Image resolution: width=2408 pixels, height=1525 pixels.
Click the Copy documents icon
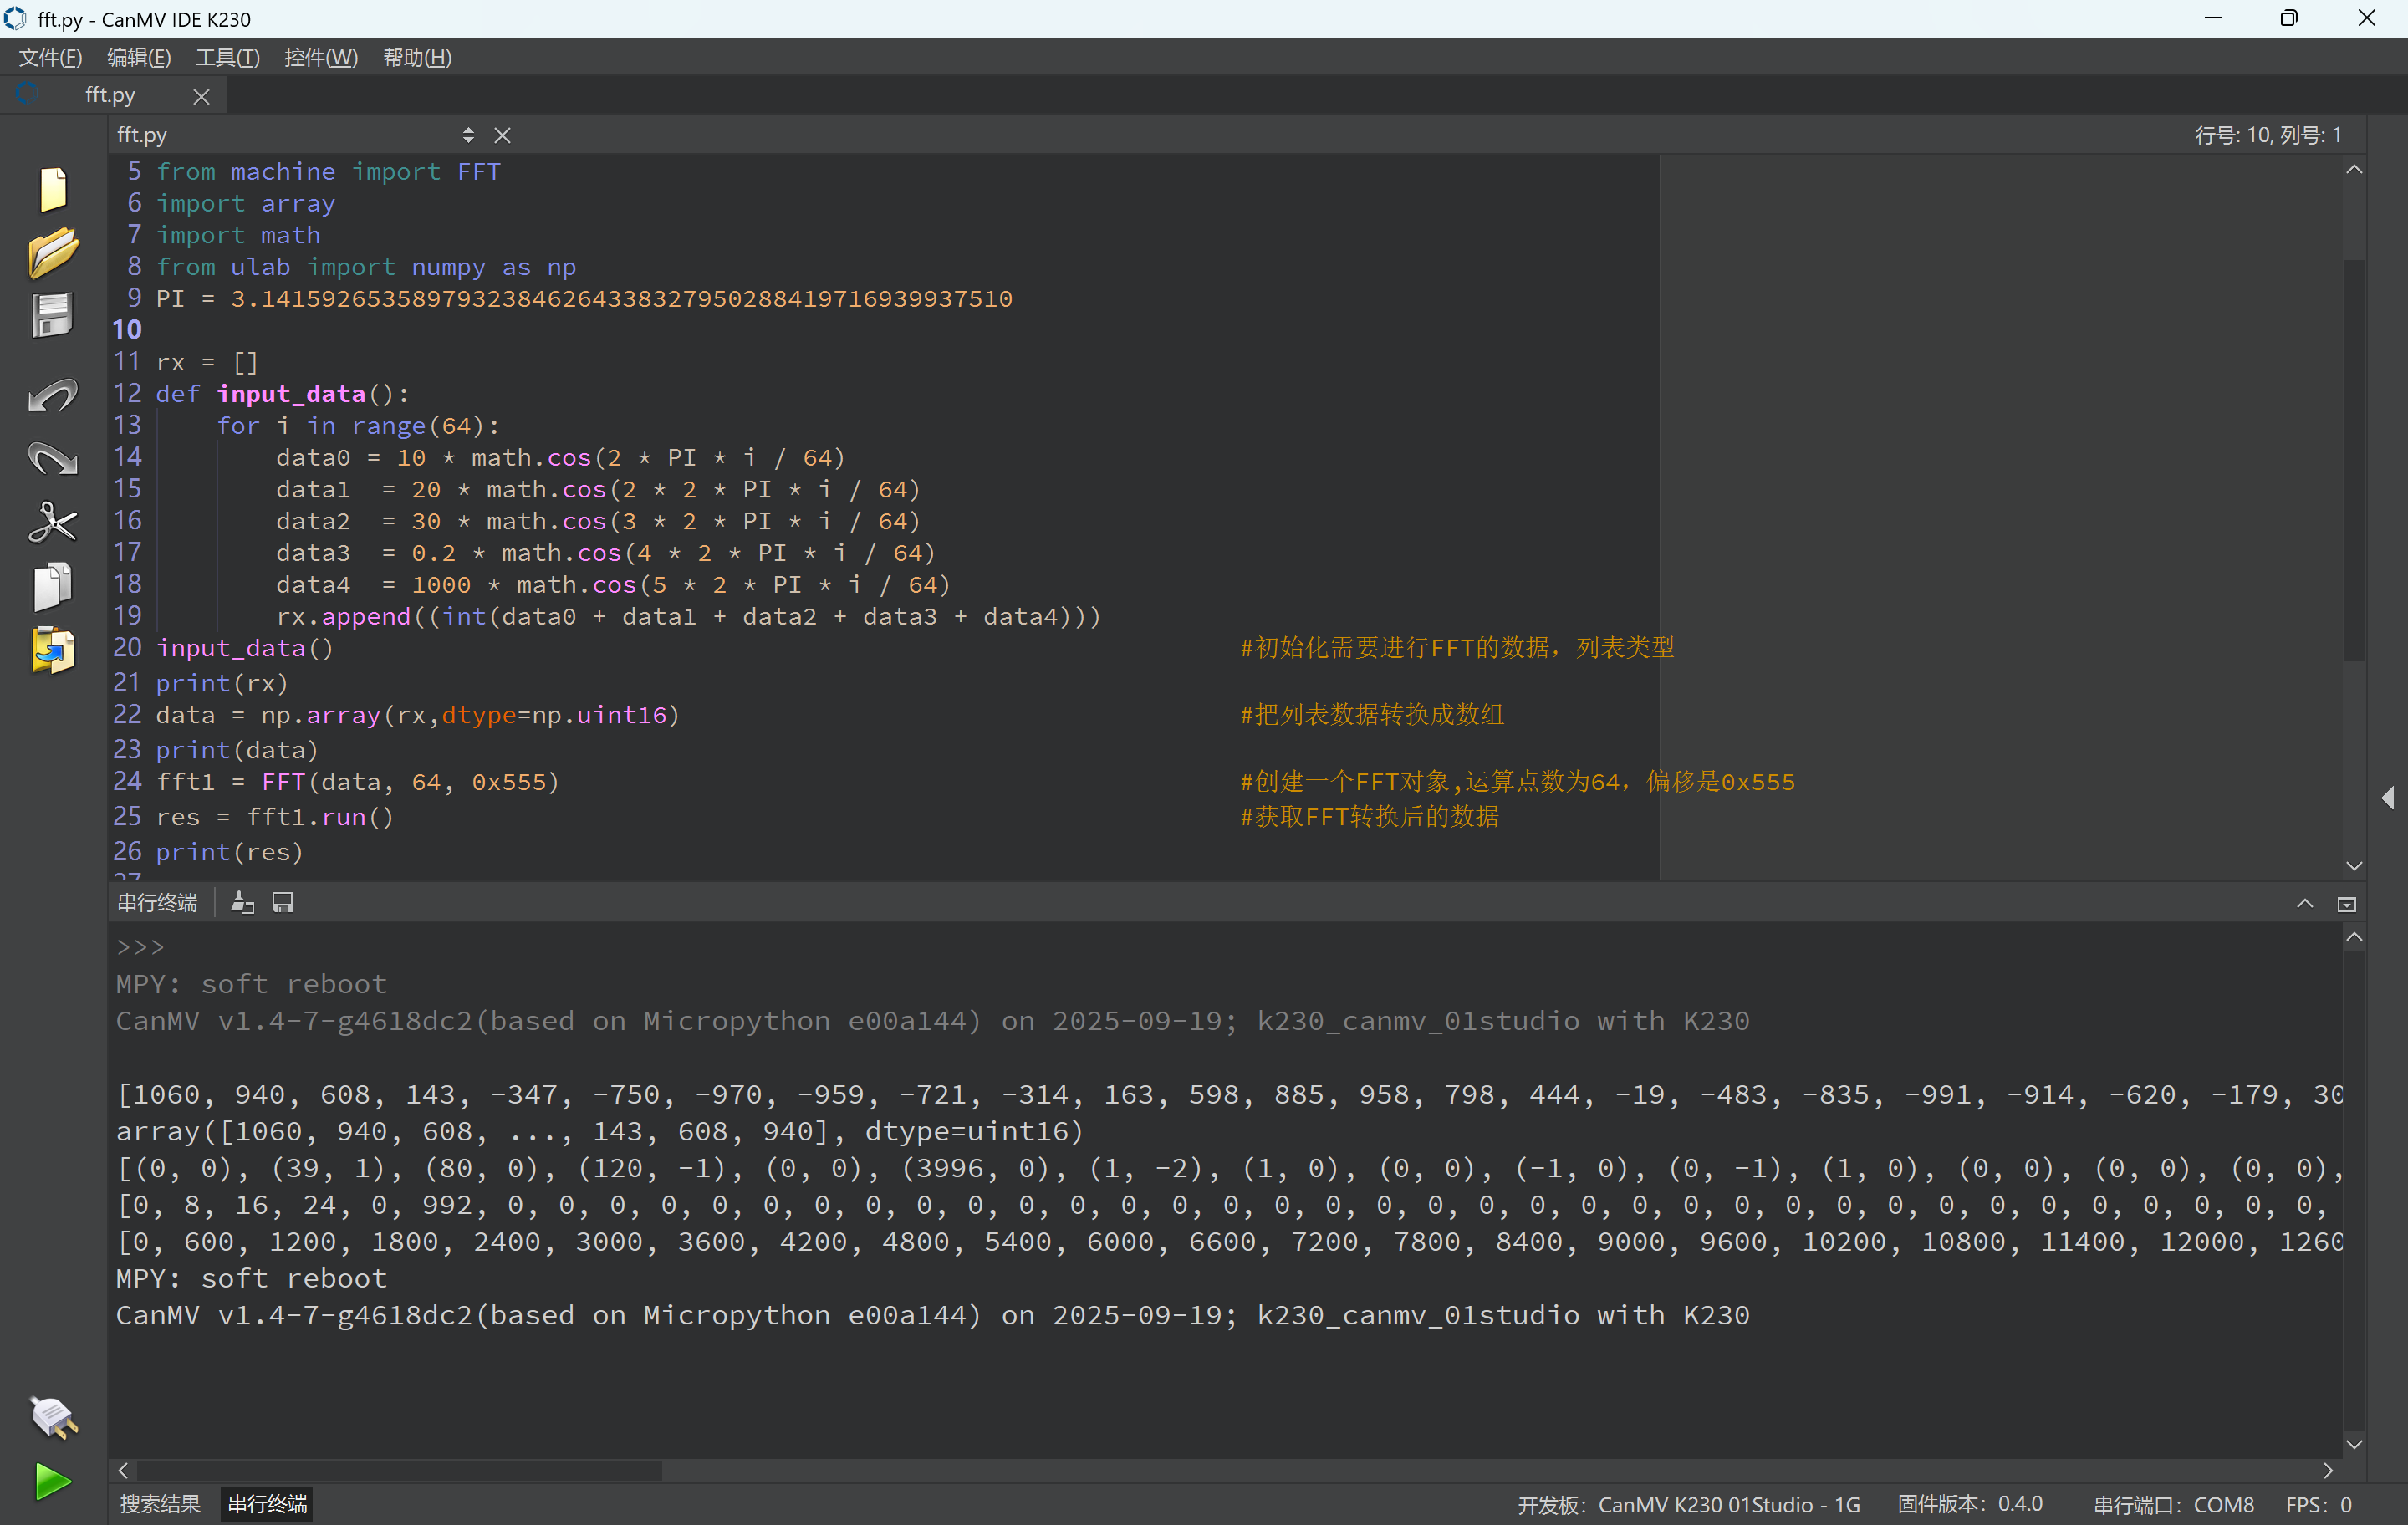(53, 586)
